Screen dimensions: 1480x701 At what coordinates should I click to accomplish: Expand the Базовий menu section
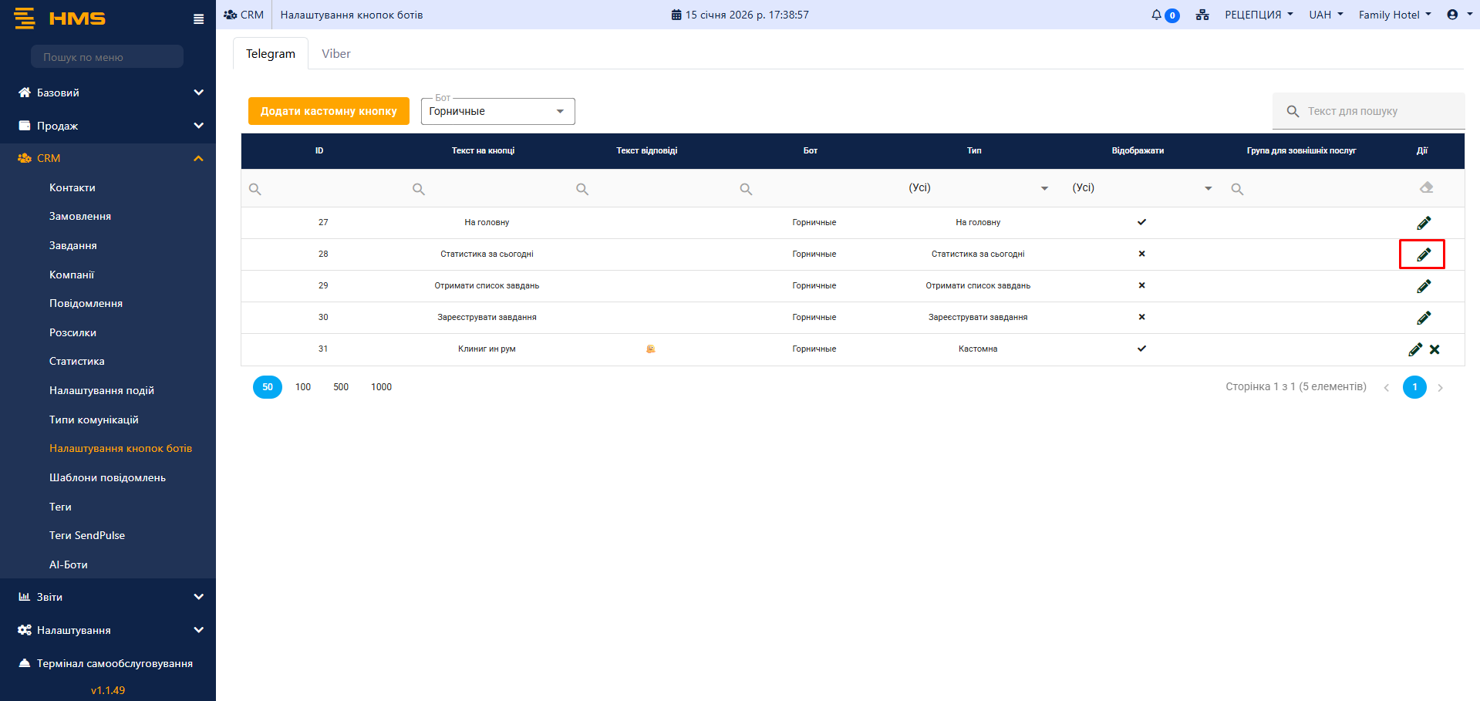[x=108, y=93]
